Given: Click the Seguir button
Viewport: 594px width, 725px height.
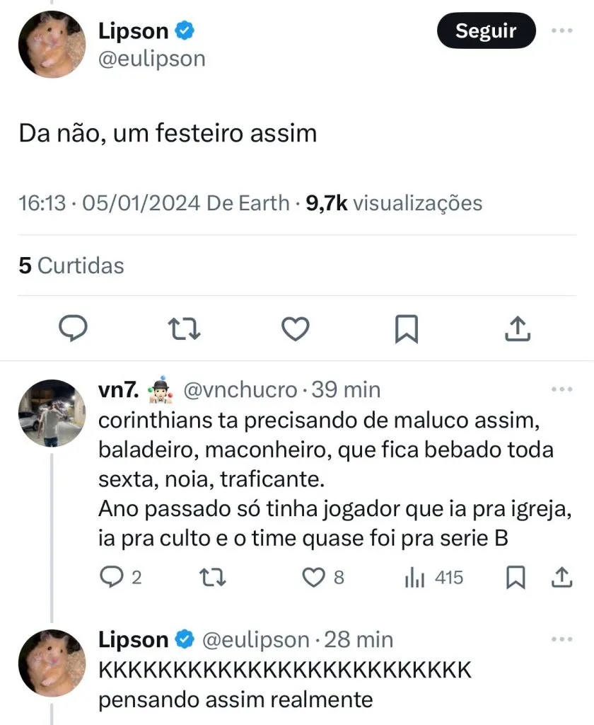Looking at the screenshot, I should [x=486, y=30].
